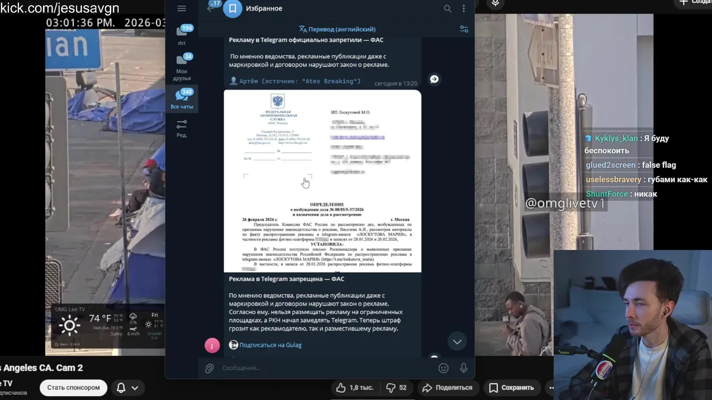Attach a file with the paperclip icon
The image size is (712, 400).
click(209, 368)
